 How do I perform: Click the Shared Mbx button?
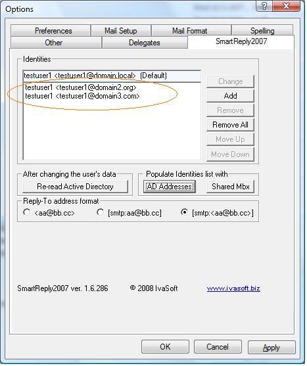(x=231, y=187)
